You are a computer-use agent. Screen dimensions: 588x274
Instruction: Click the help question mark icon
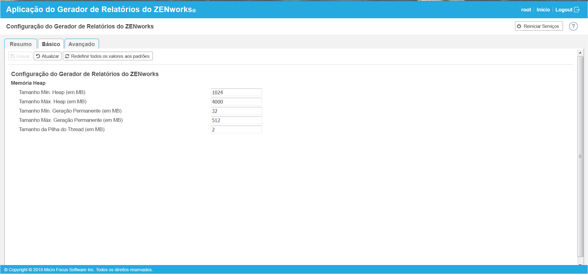point(573,26)
